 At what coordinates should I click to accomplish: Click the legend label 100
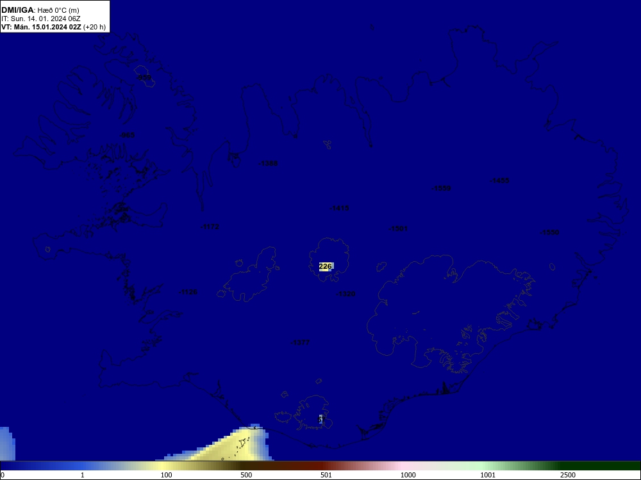[x=166, y=475]
